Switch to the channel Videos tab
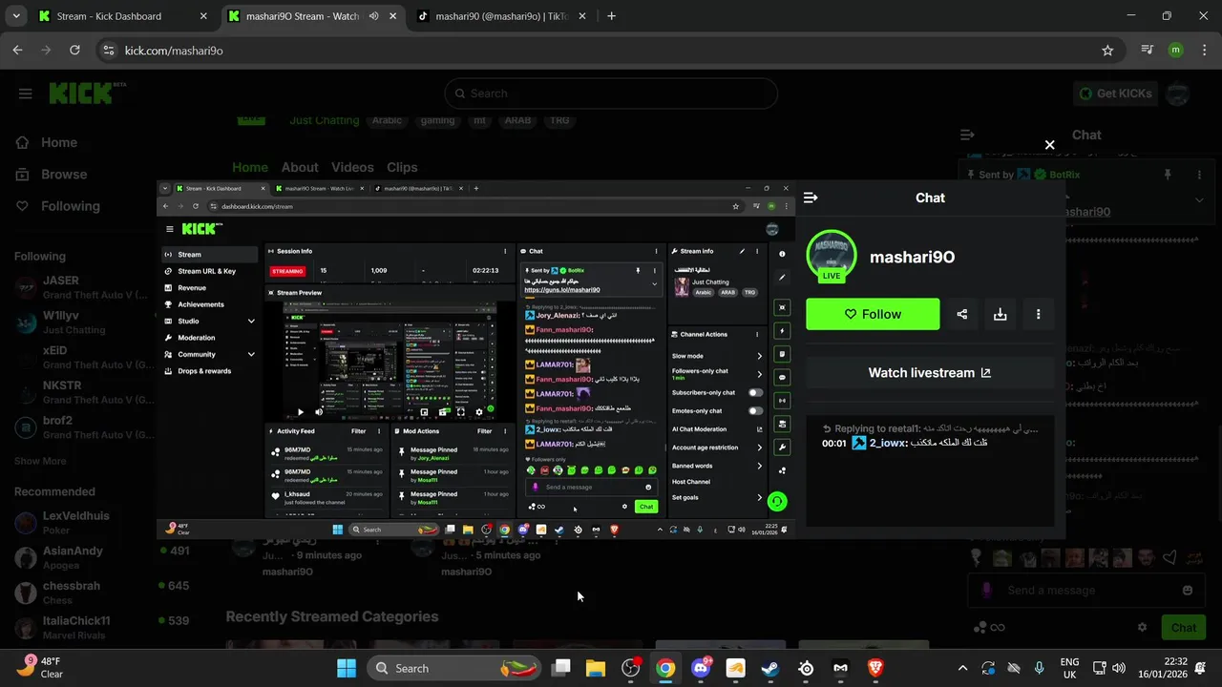Image resolution: width=1222 pixels, height=687 pixels. click(x=352, y=167)
